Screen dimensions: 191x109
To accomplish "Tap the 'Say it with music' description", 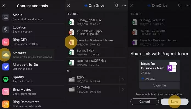I will click(x=23, y=81).
